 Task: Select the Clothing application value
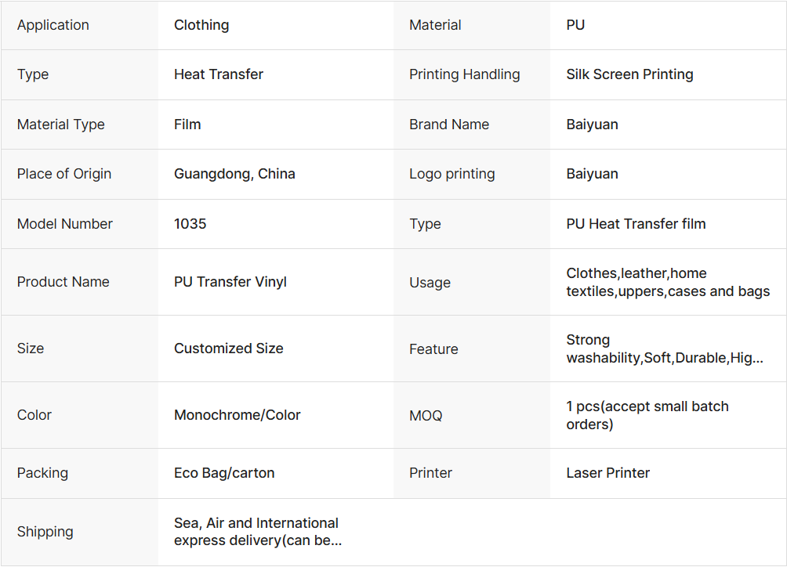click(201, 25)
